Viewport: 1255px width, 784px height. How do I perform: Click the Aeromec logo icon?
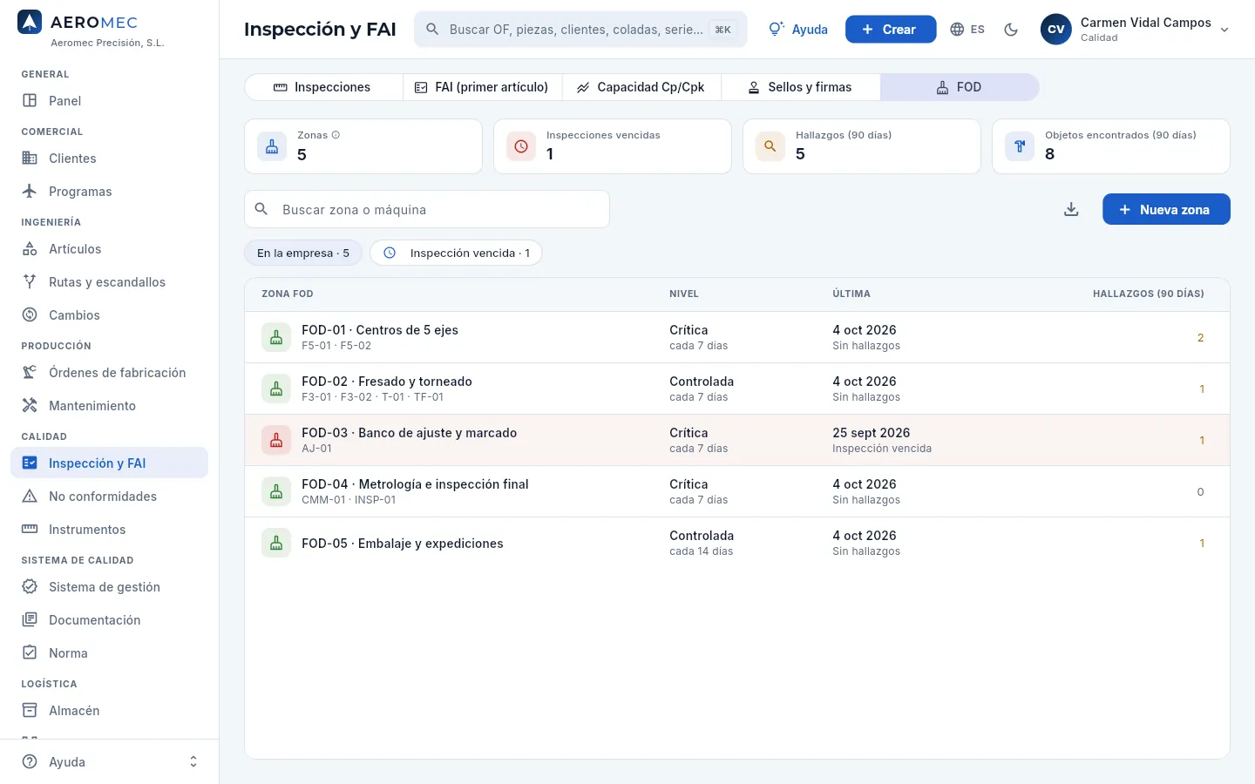coord(30,23)
